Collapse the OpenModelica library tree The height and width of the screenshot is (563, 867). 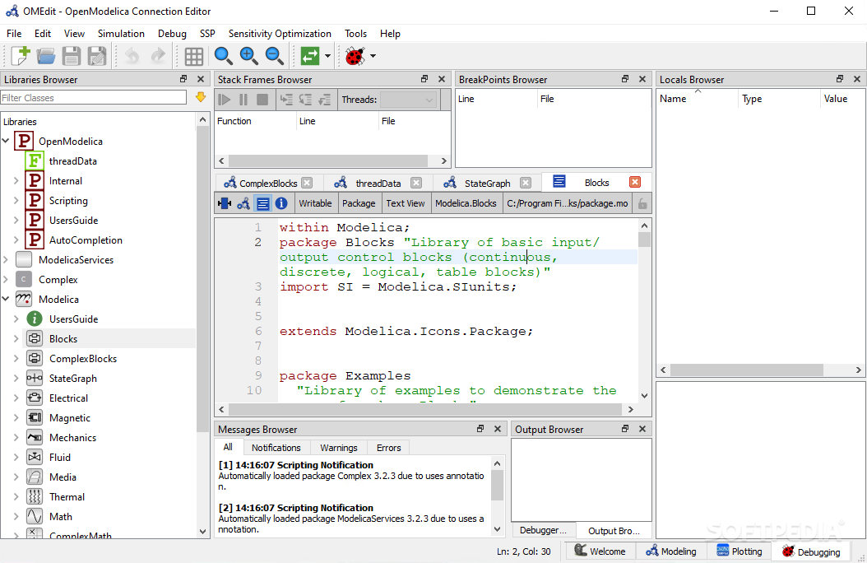[x=6, y=141]
